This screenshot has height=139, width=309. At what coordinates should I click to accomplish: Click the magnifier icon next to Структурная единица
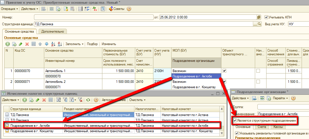click(259, 24)
